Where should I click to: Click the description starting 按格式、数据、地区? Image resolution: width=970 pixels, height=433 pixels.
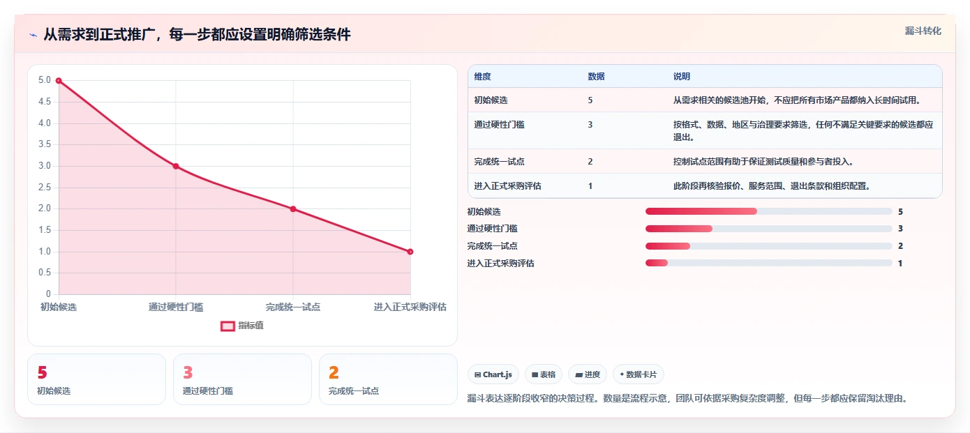click(803, 131)
